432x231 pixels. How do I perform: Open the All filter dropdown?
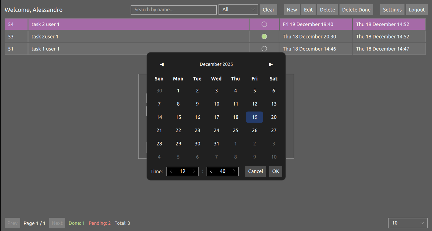pyautogui.click(x=238, y=10)
